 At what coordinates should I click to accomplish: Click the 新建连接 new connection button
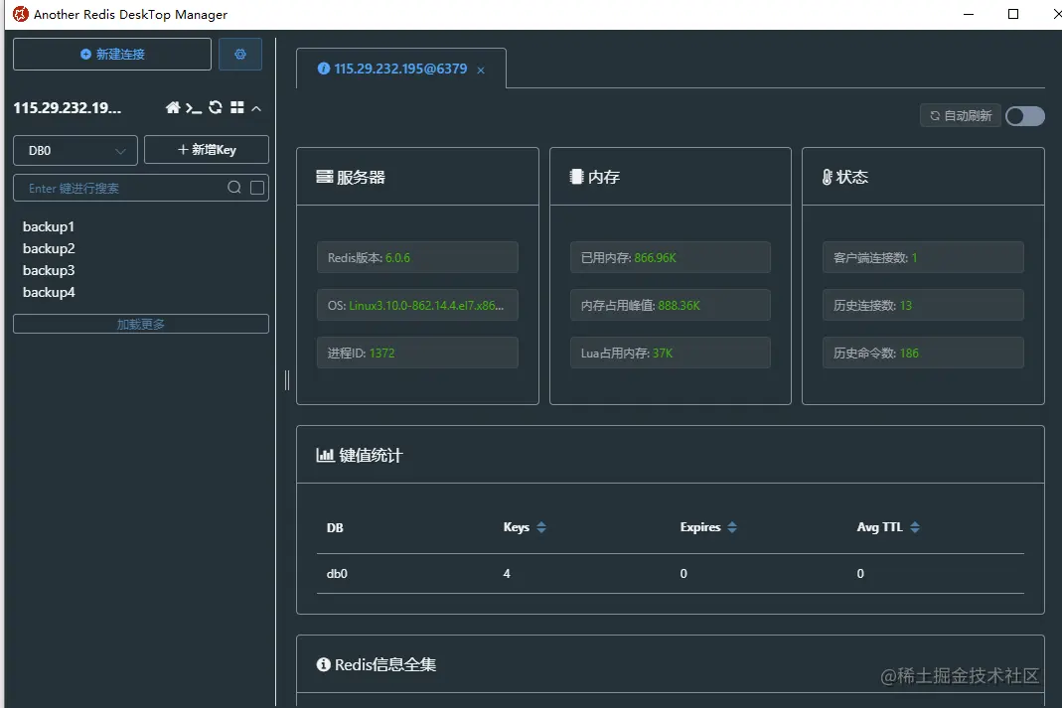pos(112,55)
